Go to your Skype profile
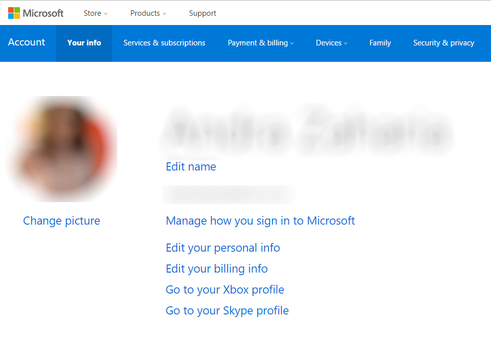This screenshot has width=491, height=340. point(227,310)
